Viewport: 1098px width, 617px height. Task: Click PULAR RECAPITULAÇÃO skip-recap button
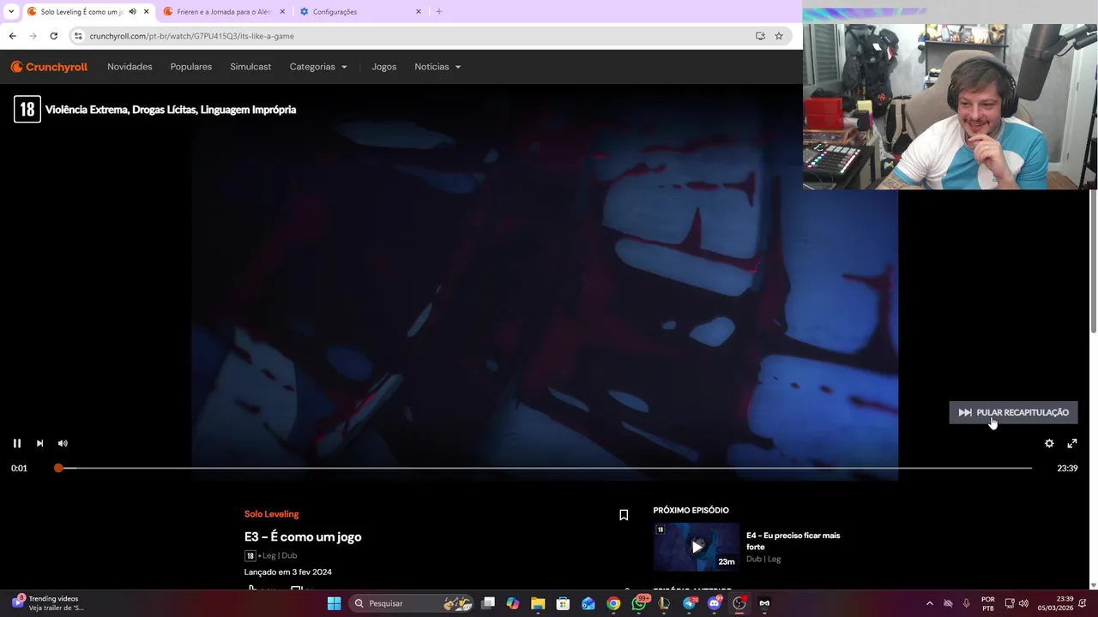1013,412
